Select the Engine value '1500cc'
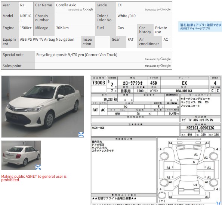 click(26, 28)
